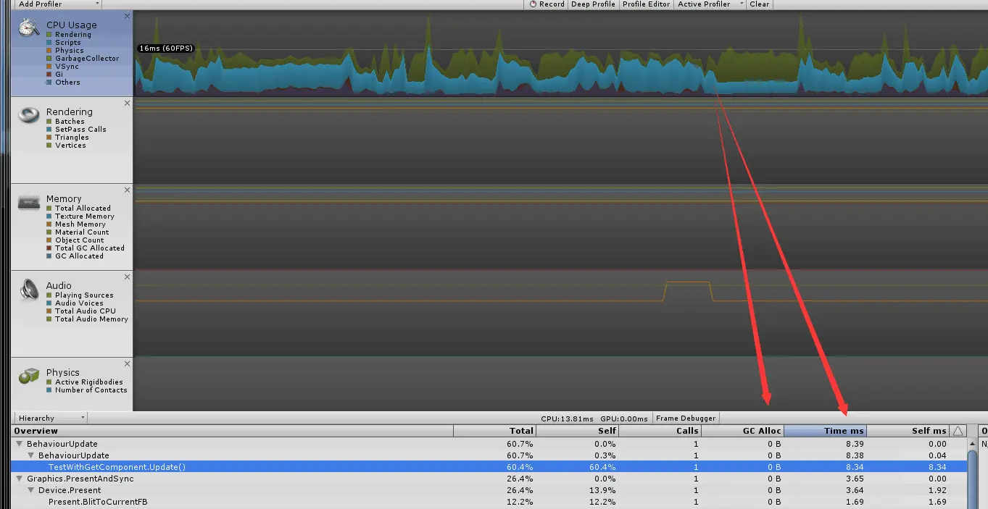
Task: Close the Rendering profiler module
Action: point(128,103)
